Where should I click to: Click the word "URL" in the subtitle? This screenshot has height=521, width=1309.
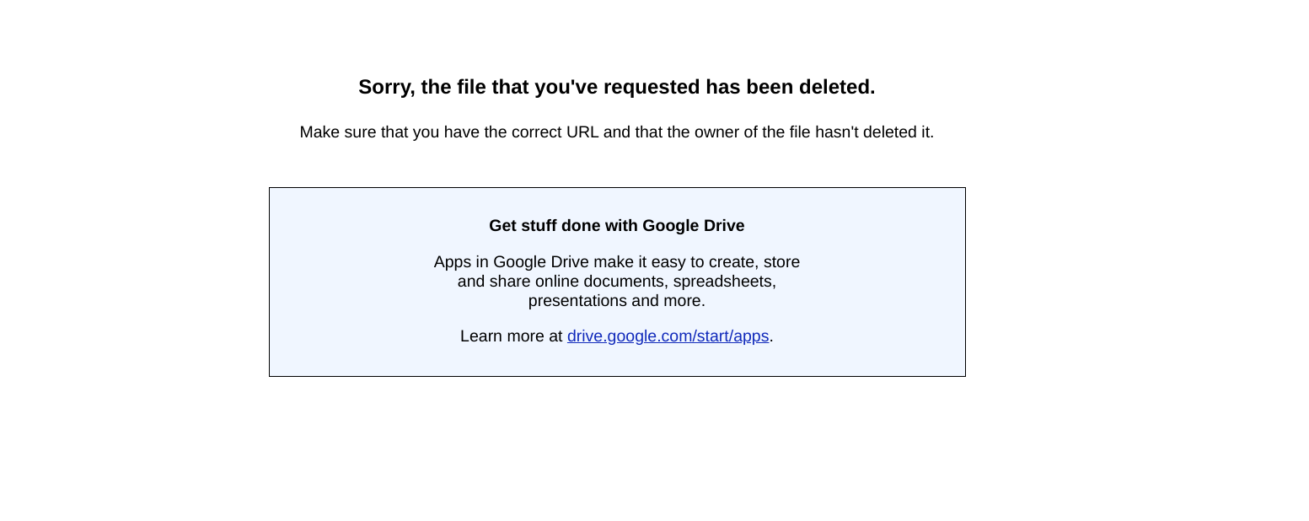pyautogui.click(x=582, y=132)
